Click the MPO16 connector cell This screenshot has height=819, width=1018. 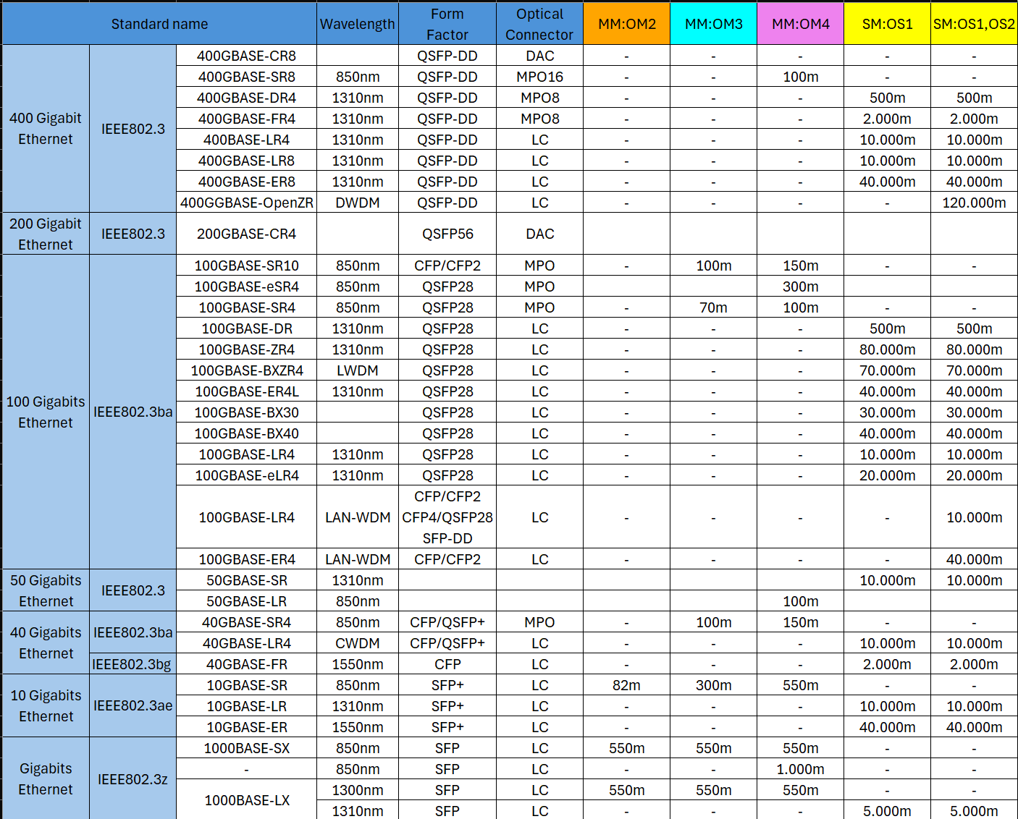click(539, 77)
